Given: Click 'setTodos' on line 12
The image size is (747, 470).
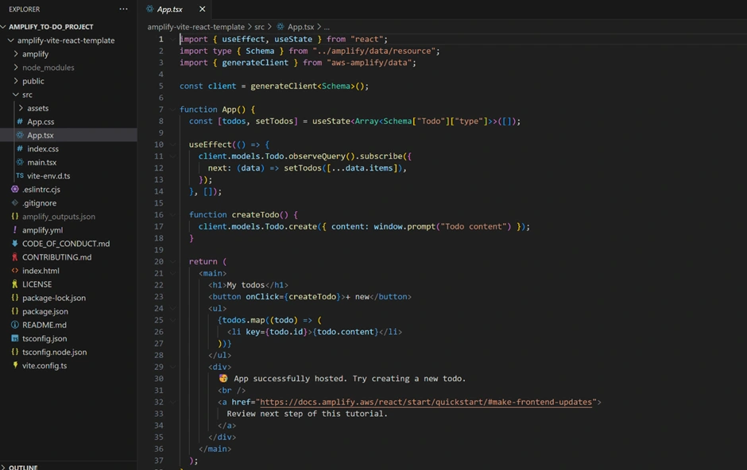Looking at the screenshot, I should pos(303,168).
